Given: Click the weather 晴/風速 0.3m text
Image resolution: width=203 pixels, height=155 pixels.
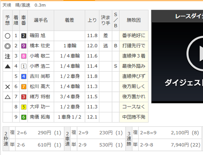Looking at the screenshot, I should point(30,5).
